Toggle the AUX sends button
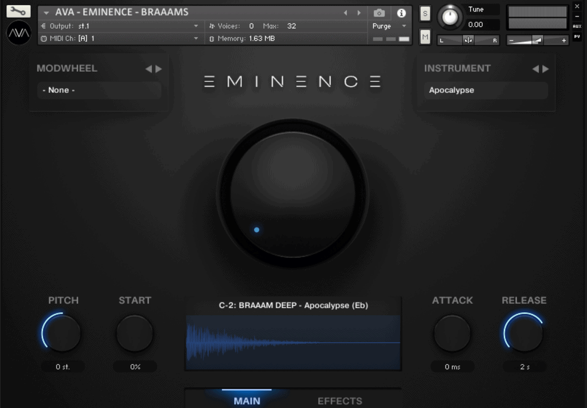This screenshot has height=408, width=587. [577, 26]
